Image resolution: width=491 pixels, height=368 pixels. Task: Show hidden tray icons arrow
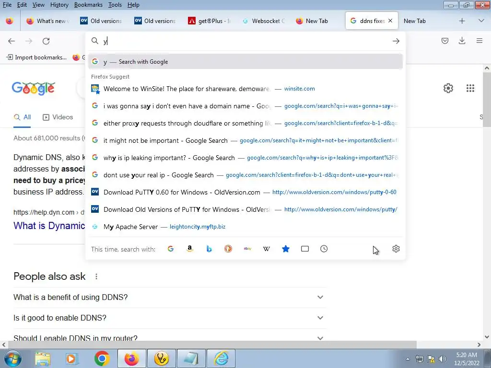[408, 359]
